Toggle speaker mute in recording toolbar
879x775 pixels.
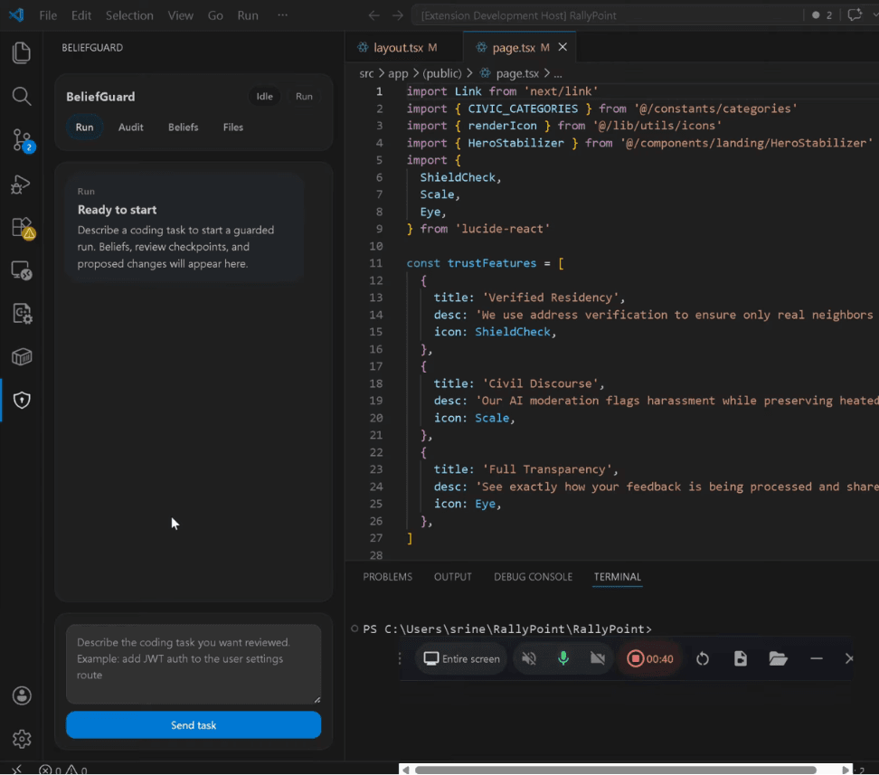[x=529, y=658]
